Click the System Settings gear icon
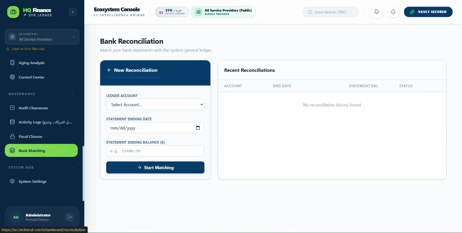 [12, 181]
